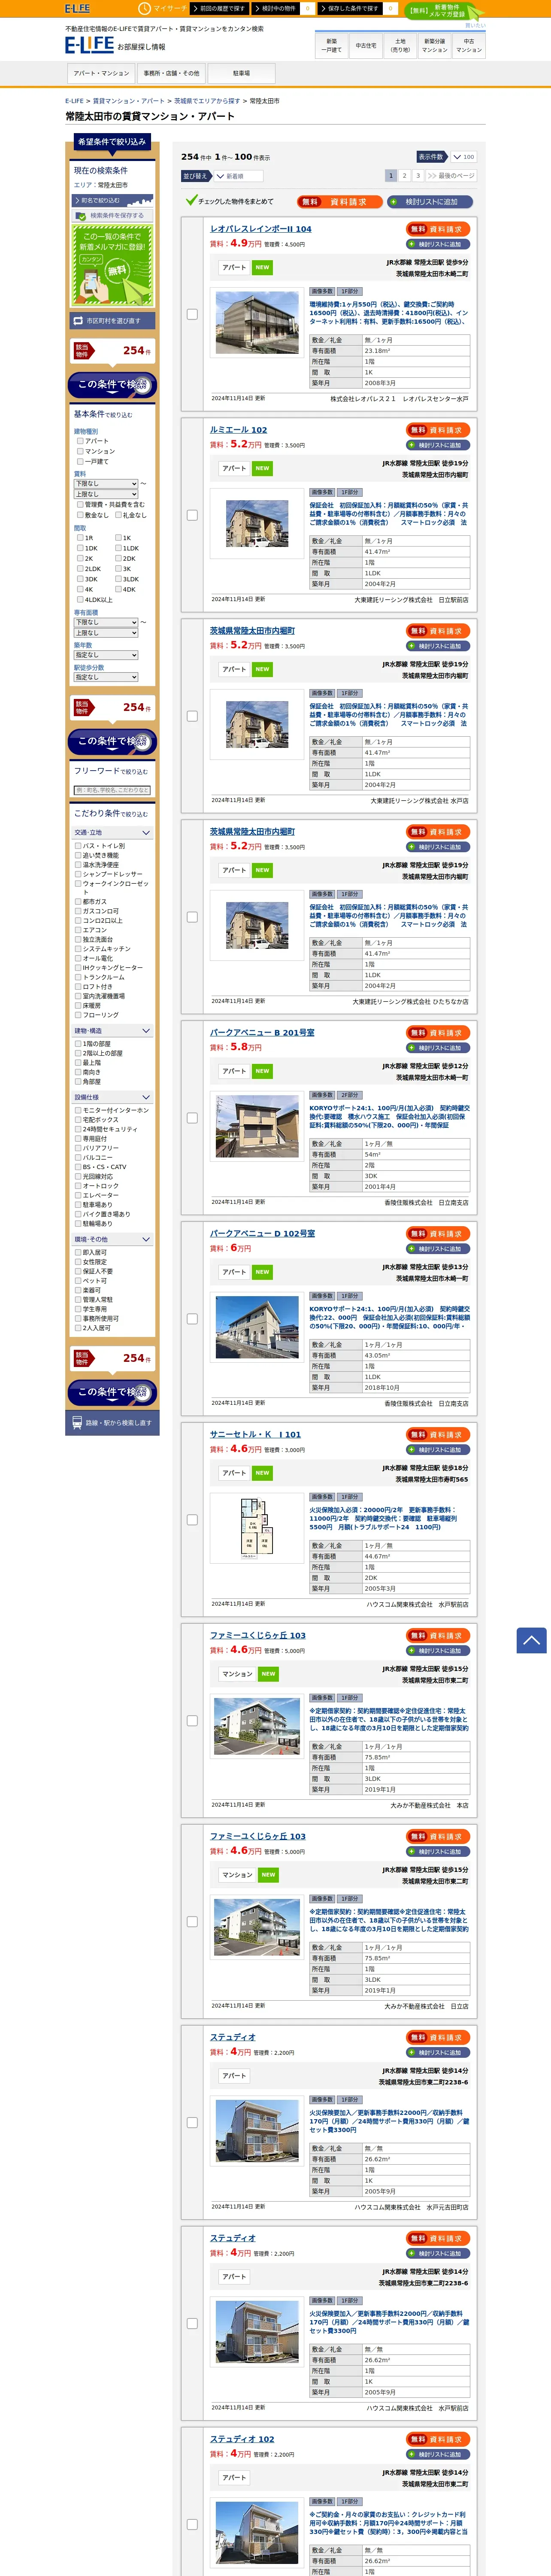Click the green 新着物件メルマガ登録 banner

(445, 11)
